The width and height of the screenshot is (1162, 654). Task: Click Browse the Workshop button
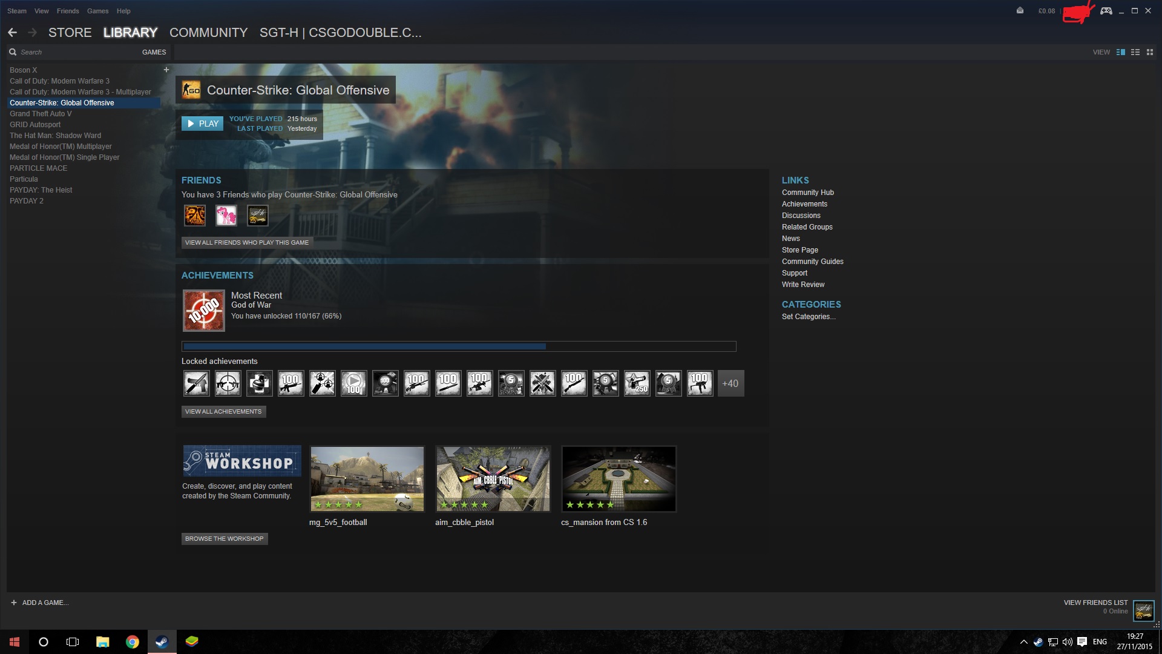point(225,539)
